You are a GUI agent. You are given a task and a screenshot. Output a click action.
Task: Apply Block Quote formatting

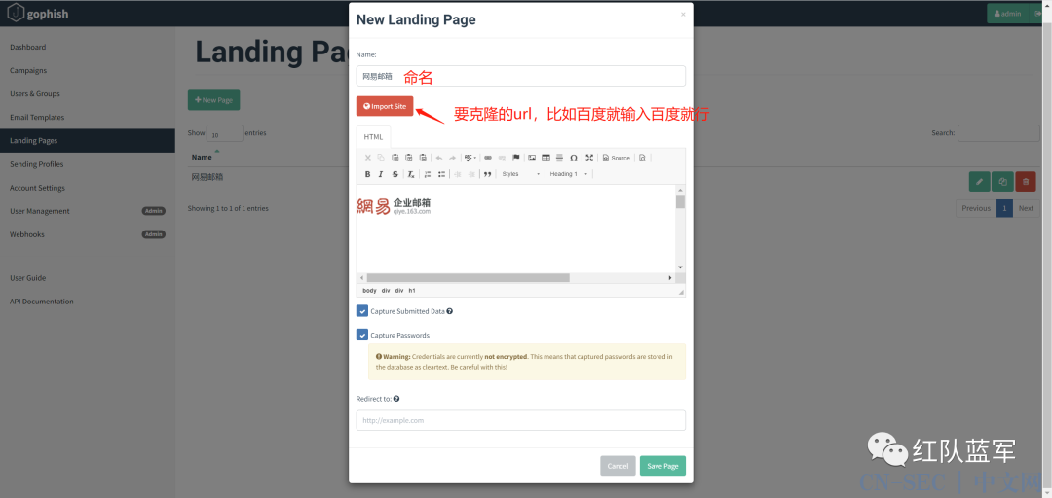[x=488, y=174]
